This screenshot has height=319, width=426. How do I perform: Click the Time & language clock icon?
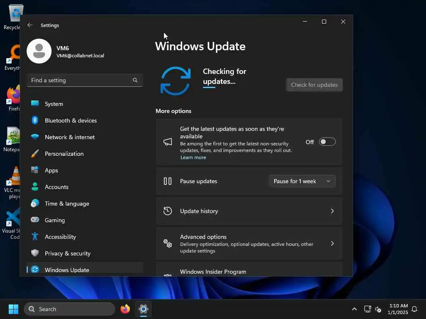(x=35, y=203)
